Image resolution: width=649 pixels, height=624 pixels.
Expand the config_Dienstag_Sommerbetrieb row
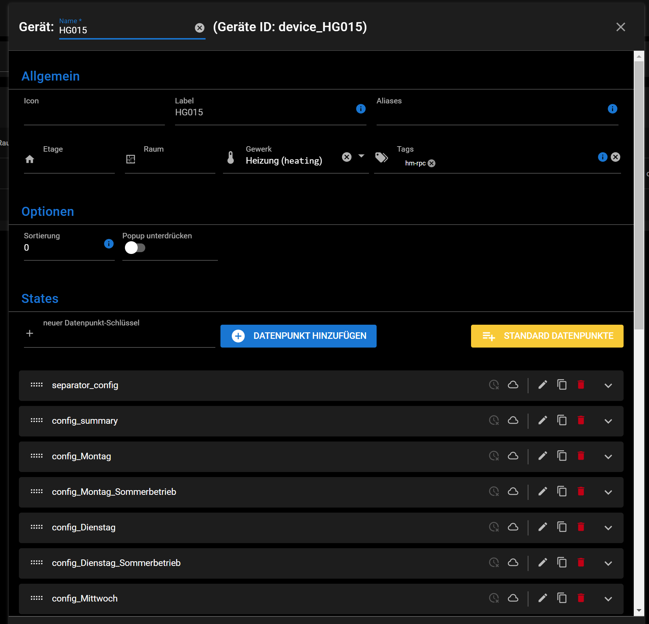pyautogui.click(x=608, y=563)
